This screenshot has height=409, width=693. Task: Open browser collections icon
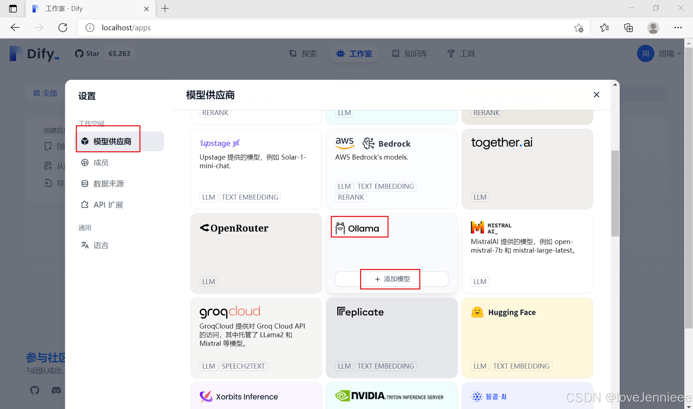628,27
